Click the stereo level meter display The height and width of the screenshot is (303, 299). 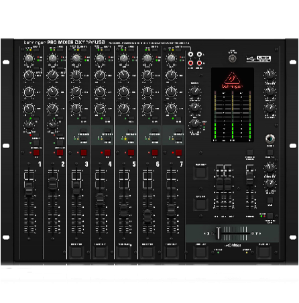coord(233,105)
